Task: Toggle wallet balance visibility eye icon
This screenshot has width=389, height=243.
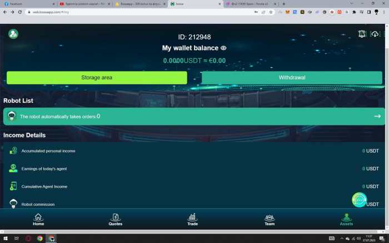Action: 223,48
